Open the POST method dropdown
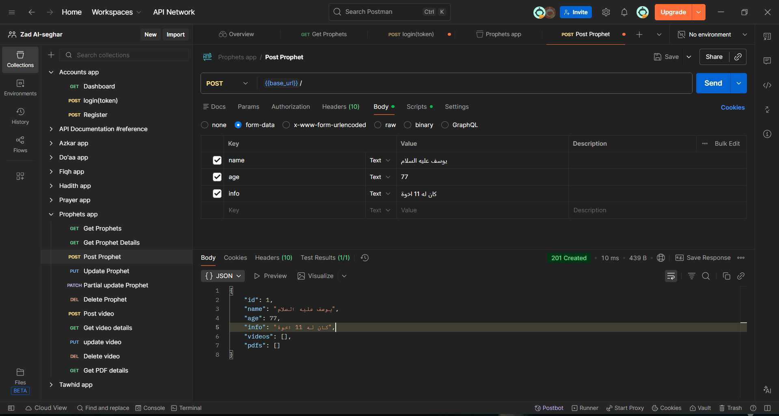779x416 pixels. 227,83
